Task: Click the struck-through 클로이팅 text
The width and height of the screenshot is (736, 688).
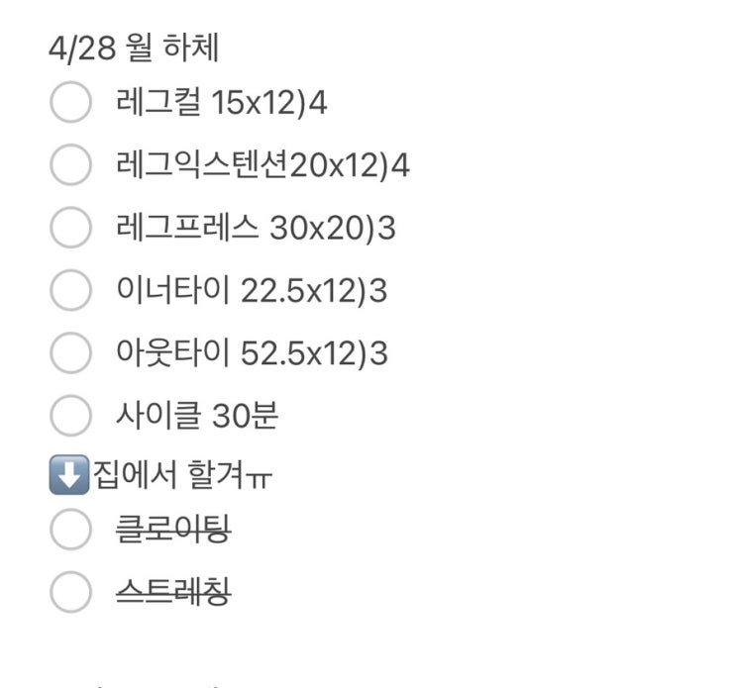Action: coord(173,530)
